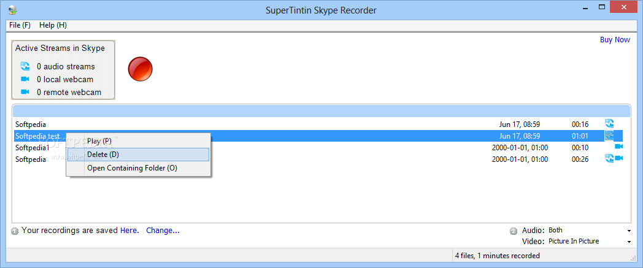Select the first Softpedia recording, Jun 17

click(318, 124)
